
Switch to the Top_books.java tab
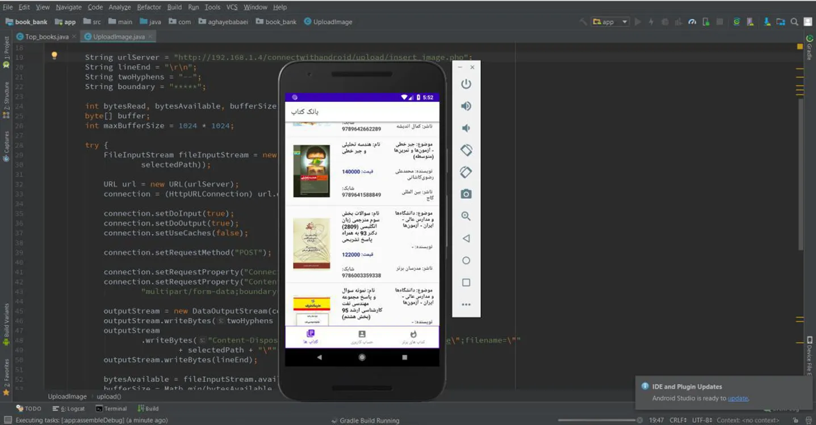(46, 36)
